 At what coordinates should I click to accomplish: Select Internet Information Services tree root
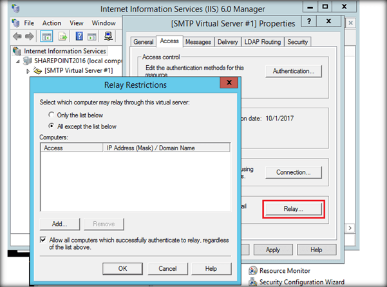[65, 51]
